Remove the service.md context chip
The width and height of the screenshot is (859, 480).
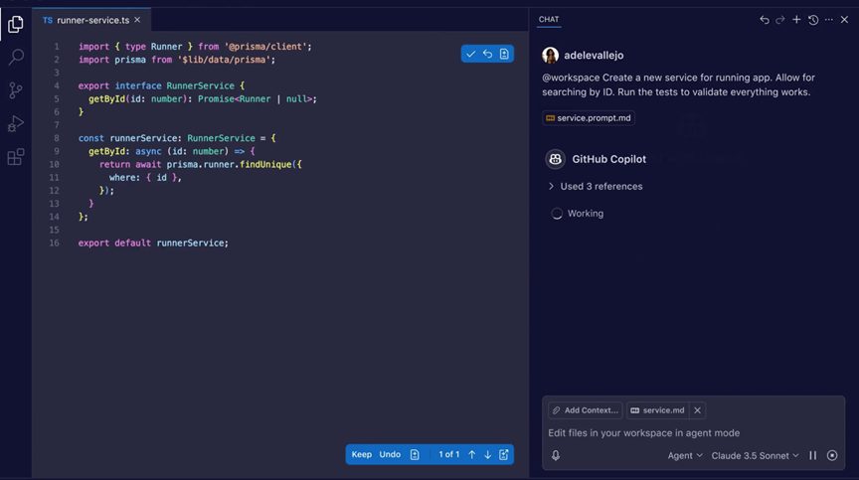[x=697, y=410]
